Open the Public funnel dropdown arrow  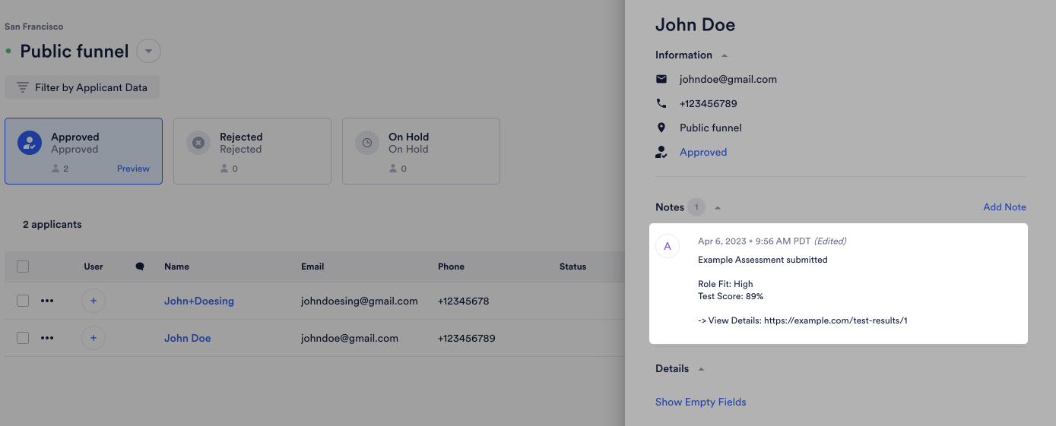148,52
